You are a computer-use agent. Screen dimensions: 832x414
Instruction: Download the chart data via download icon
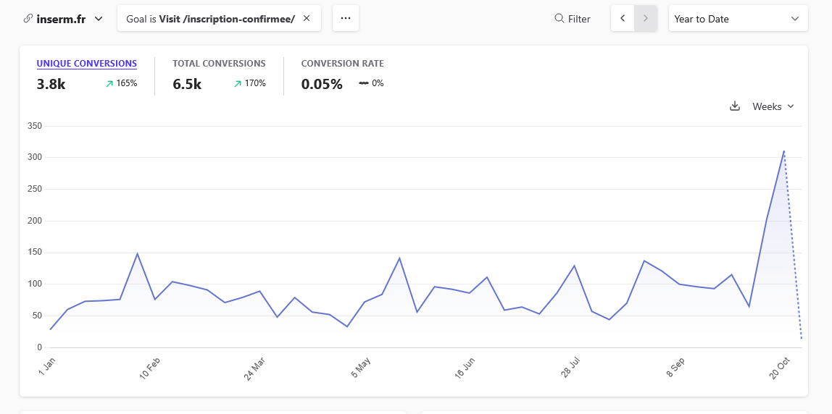[734, 106]
